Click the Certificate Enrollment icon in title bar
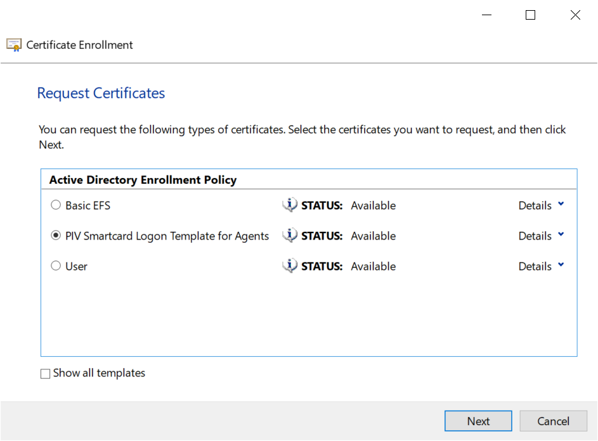The width and height of the screenshot is (598, 441). (14, 45)
